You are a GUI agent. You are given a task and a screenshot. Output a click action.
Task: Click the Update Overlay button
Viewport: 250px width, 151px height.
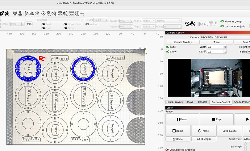(x=183, y=42)
